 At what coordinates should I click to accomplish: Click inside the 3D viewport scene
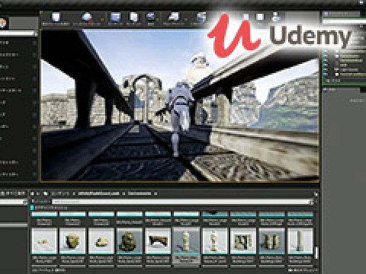[x=180, y=105]
